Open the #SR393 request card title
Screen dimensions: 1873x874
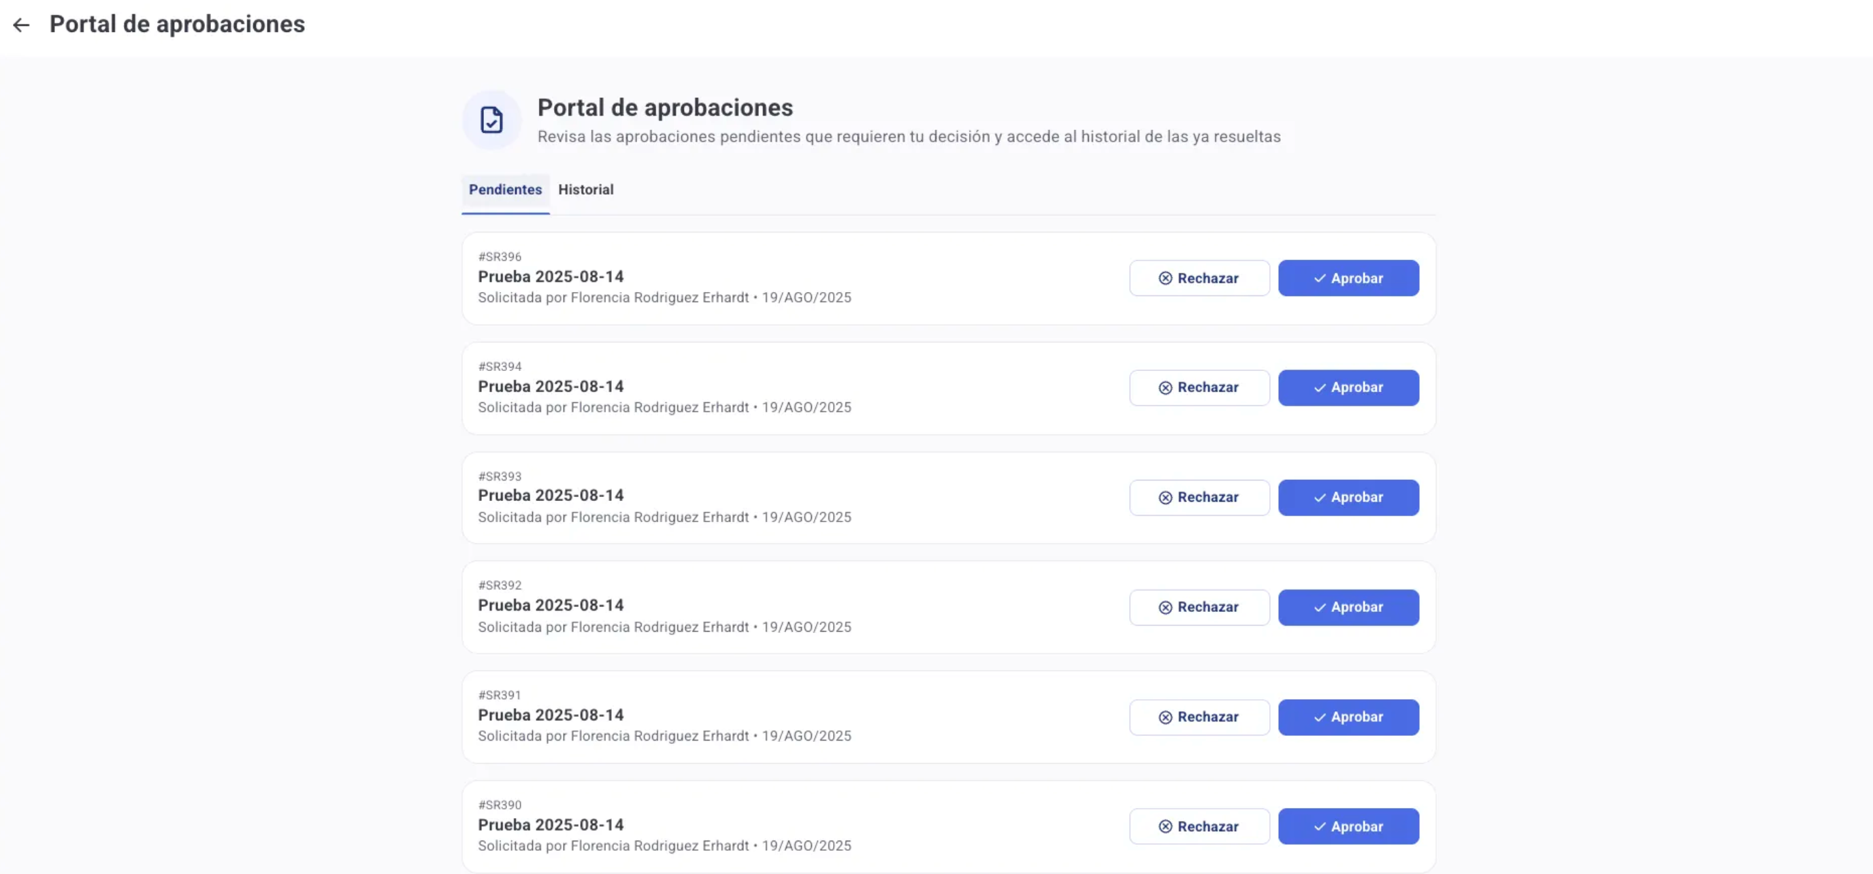point(551,496)
